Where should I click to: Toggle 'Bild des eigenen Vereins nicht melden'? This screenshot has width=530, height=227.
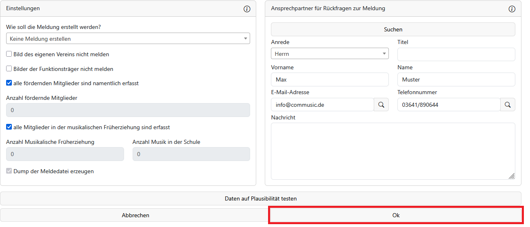click(9, 54)
